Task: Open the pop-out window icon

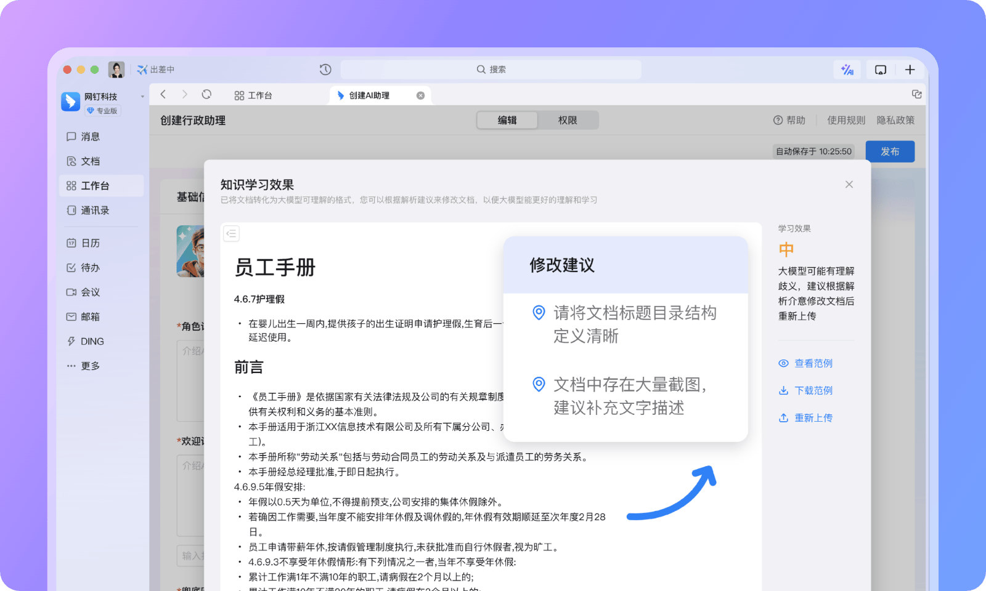Action: click(916, 94)
